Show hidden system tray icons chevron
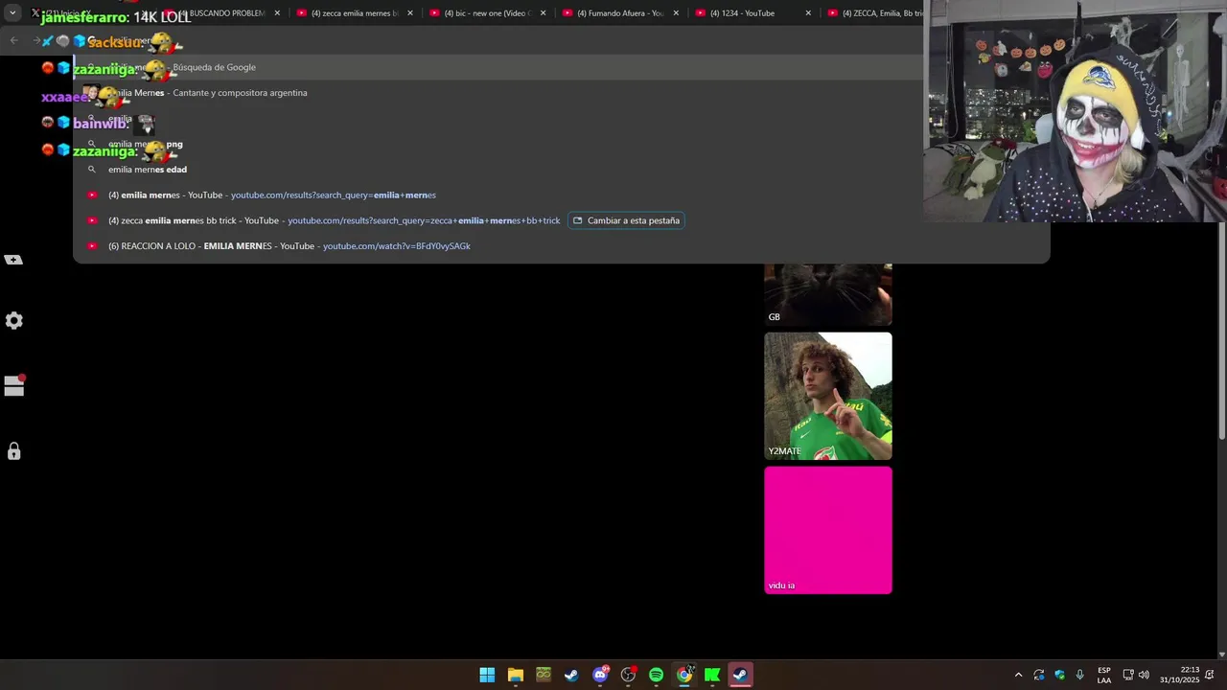Image resolution: width=1227 pixels, height=690 pixels. pyautogui.click(x=1018, y=675)
